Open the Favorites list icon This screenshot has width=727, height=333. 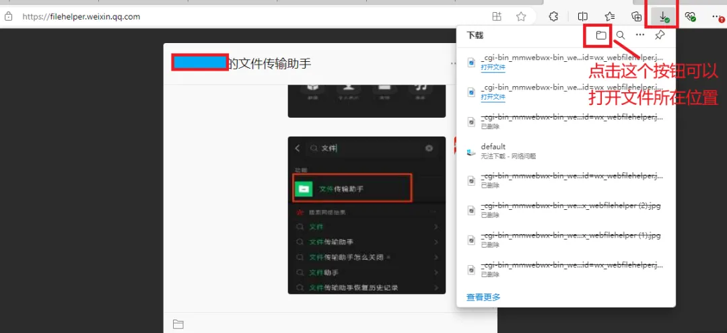tap(610, 17)
